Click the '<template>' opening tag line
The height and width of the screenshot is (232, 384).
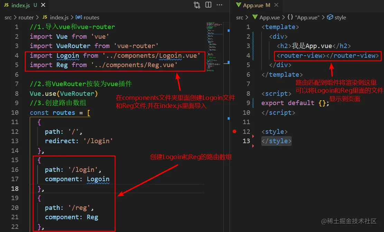pyautogui.click(x=280, y=27)
